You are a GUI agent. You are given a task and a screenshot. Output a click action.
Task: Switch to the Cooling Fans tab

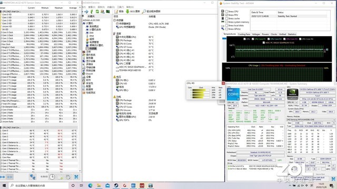tap(244, 34)
